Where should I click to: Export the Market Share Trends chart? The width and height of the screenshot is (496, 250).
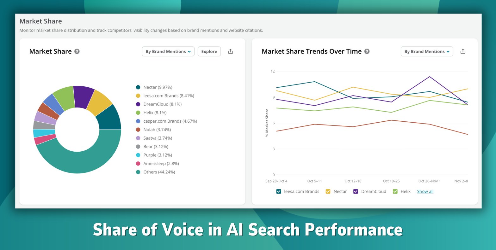click(x=463, y=51)
